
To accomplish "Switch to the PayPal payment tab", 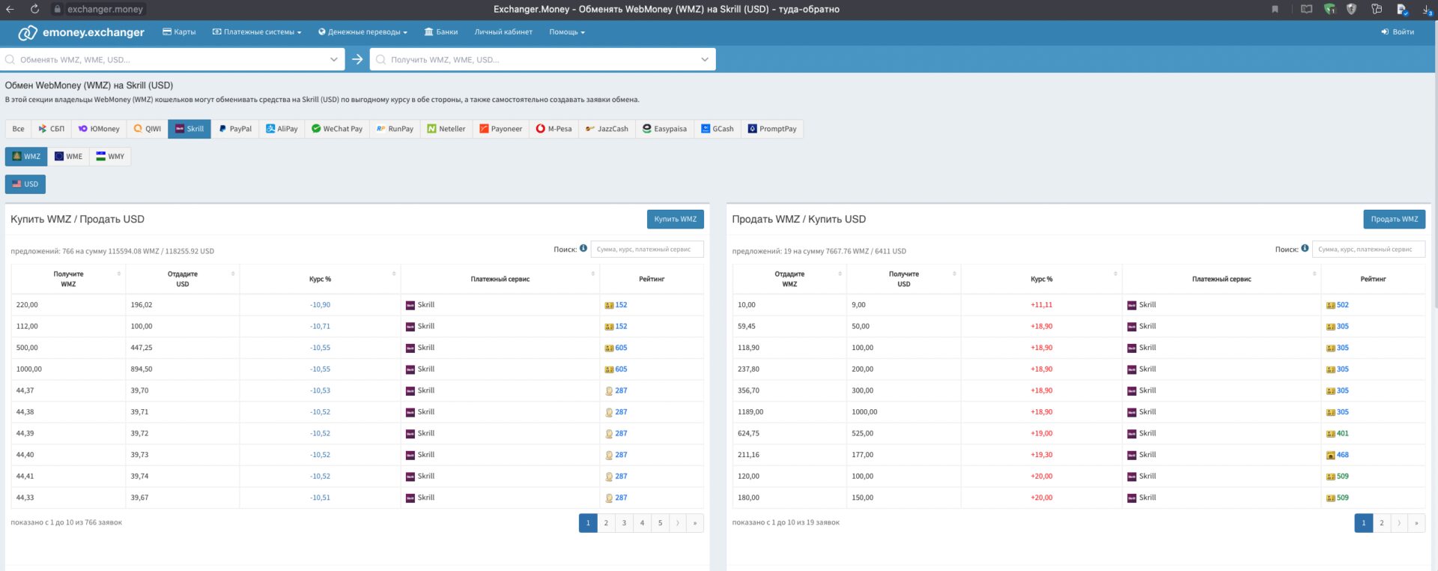I will [235, 129].
